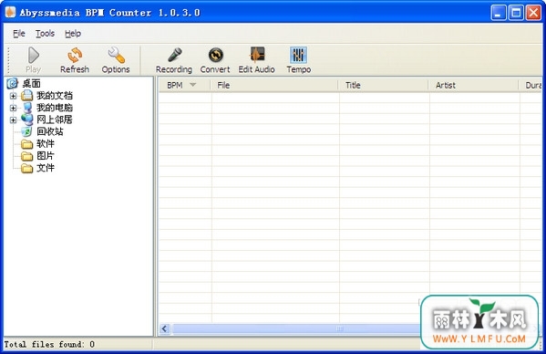546x354 pixels.
Task: Expand the 我的电脑 tree node
Action: pos(14,108)
